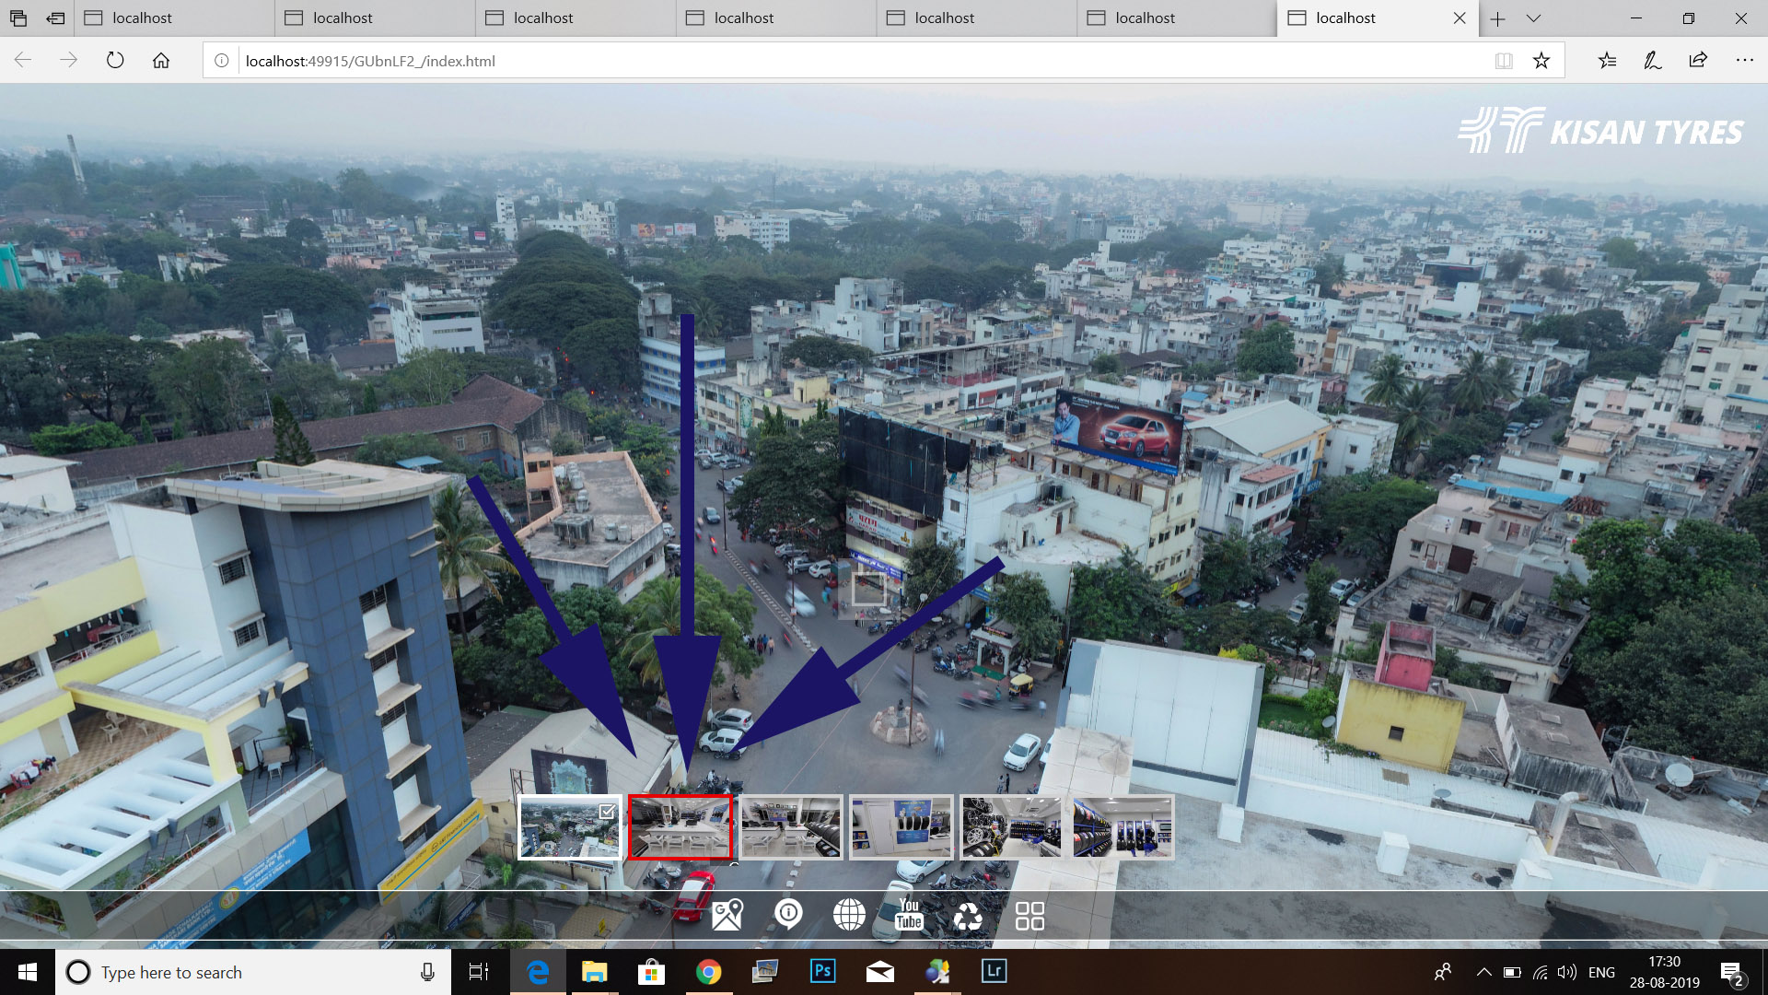Open a new browser tab
The image size is (1768, 995).
[x=1498, y=18]
